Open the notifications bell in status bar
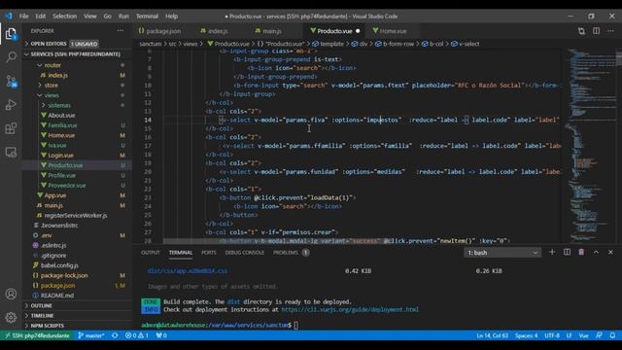622x350 pixels. (x=612, y=335)
